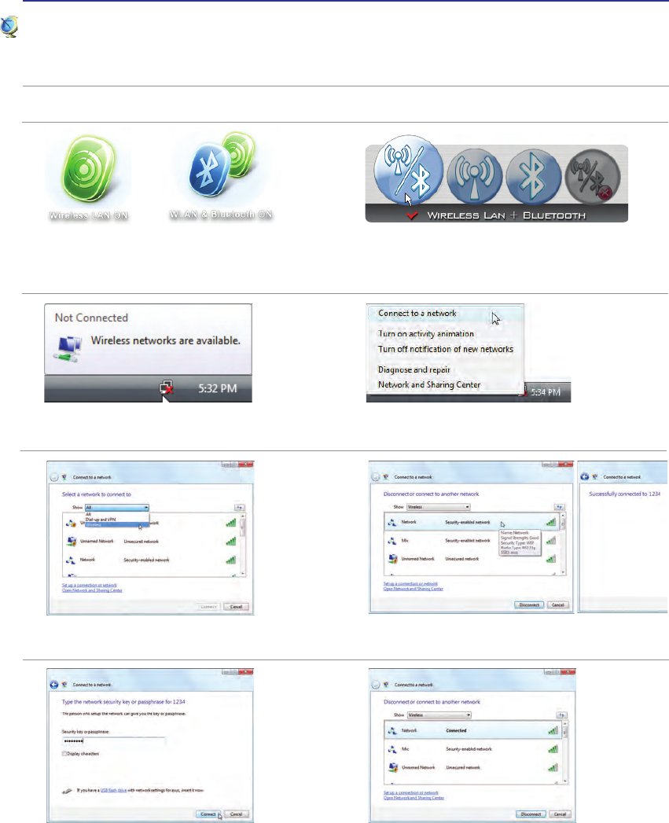
Task: Click Wireless networks are available balloon text
Action: [x=165, y=340]
